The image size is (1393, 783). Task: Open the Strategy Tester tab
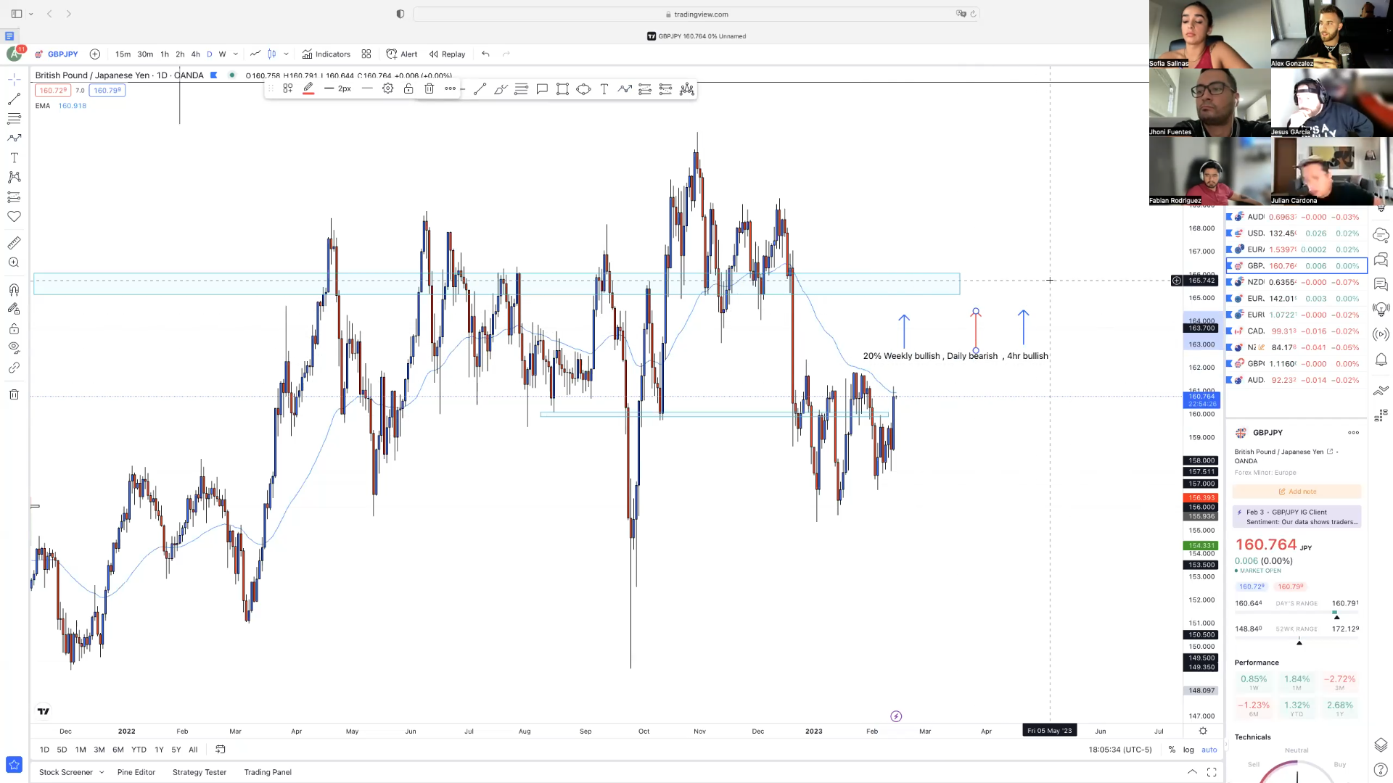(200, 772)
